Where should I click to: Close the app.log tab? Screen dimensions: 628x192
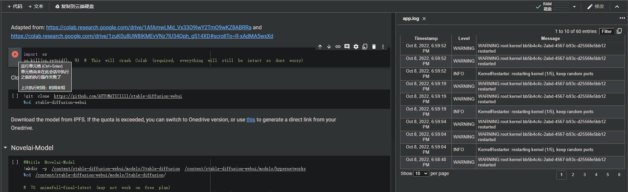424,19
